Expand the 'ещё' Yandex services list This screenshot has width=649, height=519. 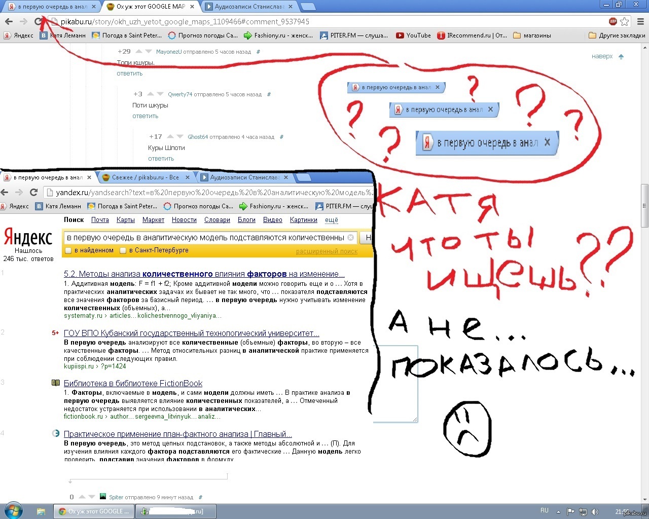331,220
